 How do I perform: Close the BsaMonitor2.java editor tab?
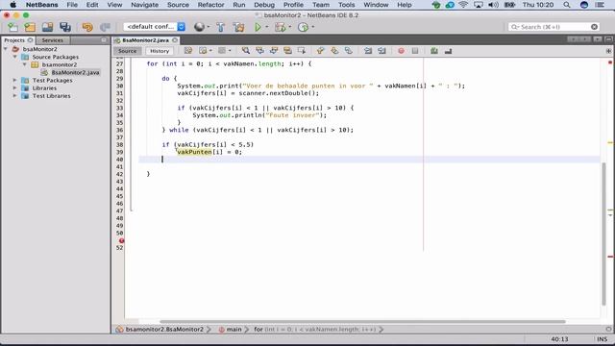click(175, 40)
